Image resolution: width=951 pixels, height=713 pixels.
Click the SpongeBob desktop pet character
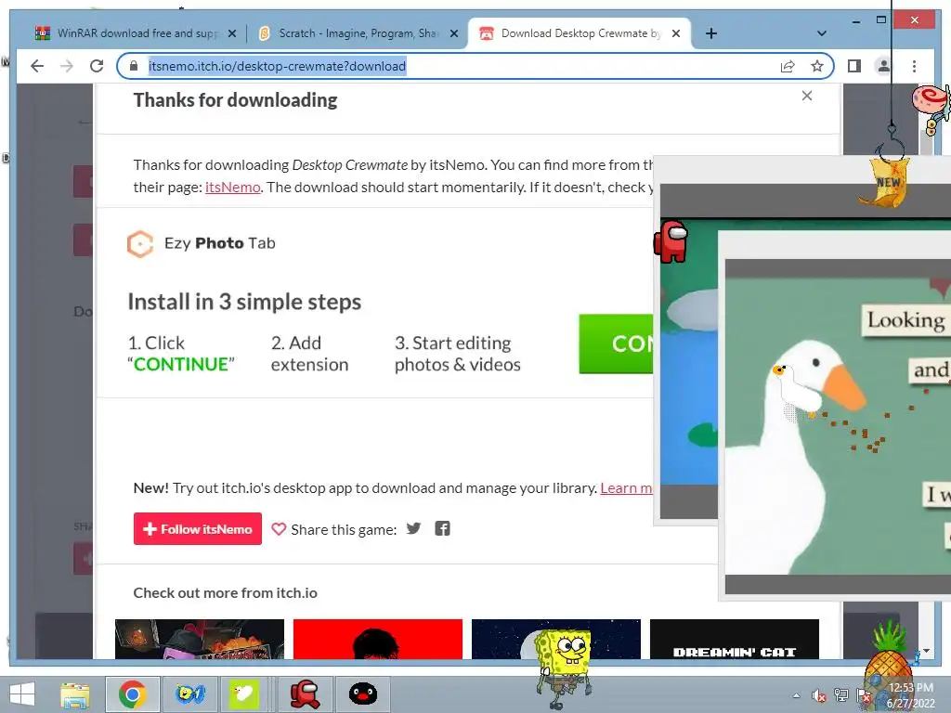(x=564, y=667)
